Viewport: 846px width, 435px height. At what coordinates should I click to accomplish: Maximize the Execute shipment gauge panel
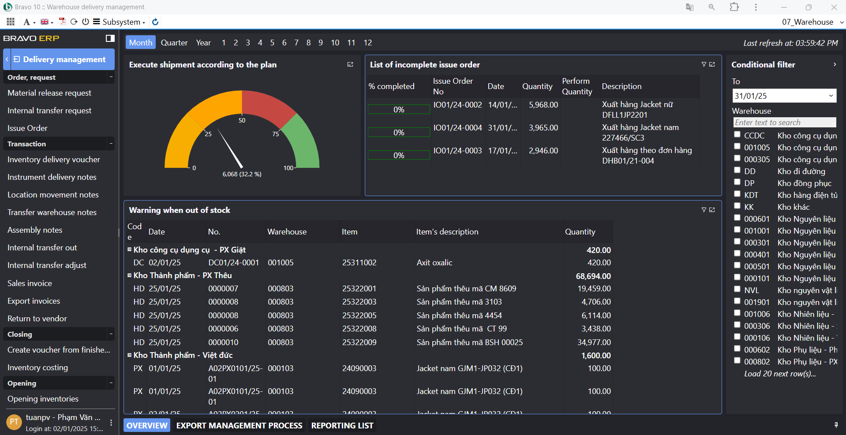click(x=350, y=64)
